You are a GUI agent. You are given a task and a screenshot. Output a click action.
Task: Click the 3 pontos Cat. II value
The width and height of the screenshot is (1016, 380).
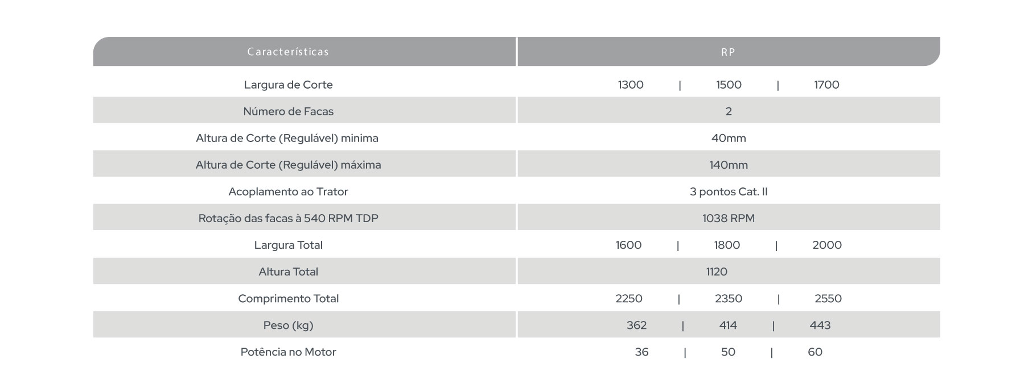click(x=729, y=191)
